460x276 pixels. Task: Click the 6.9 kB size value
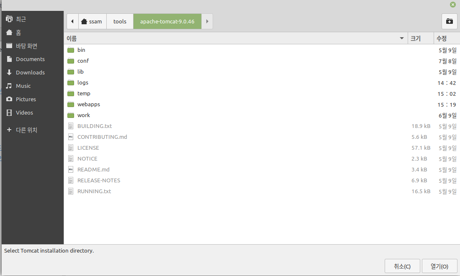(x=419, y=181)
